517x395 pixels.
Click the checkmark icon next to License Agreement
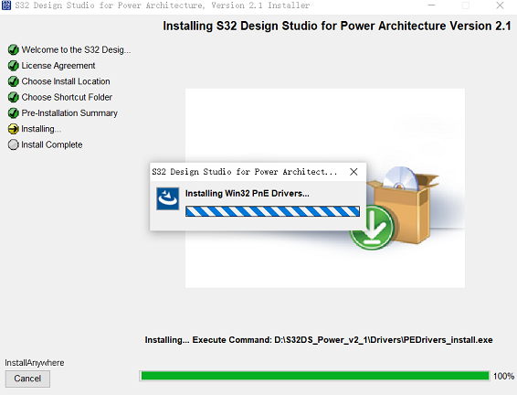13,66
